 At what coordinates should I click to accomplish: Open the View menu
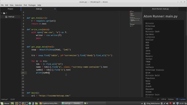click(11, 5)
